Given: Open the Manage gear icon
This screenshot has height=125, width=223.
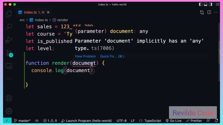Looking at the screenshot, I should (x=9, y=111).
